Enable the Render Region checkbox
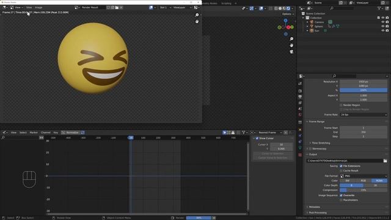 (x=341, y=105)
